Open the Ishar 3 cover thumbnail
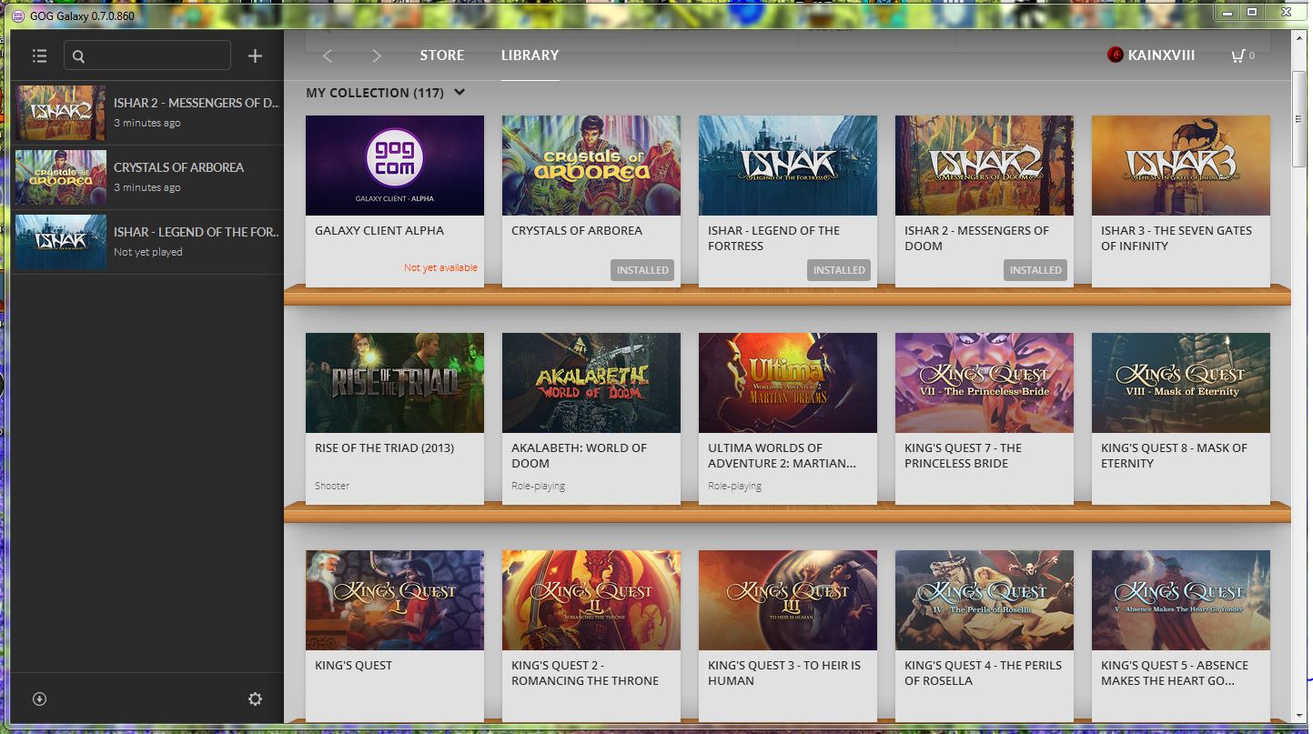The width and height of the screenshot is (1313, 734). tap(1181, 166)
